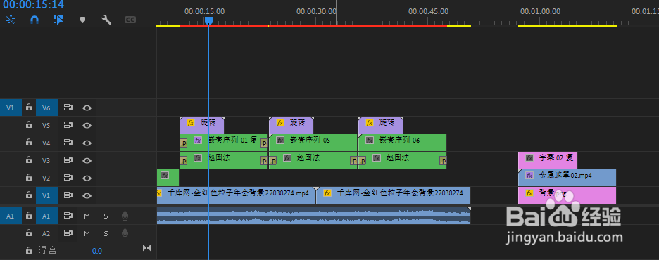Select 字幕 02 clip on V3
This screenshot has width=659, height=260.
pyautogui.click(x=548, y=160)
